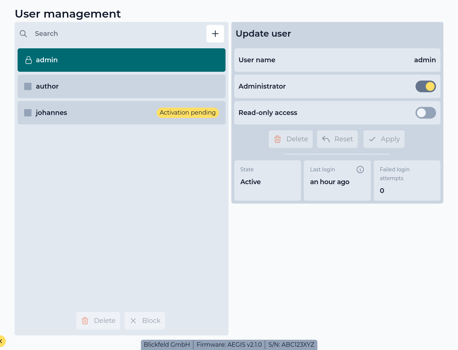Click the trash icon on the lower Delete button
The width and height of the screenshot is (458, 350).
[85, 321]
